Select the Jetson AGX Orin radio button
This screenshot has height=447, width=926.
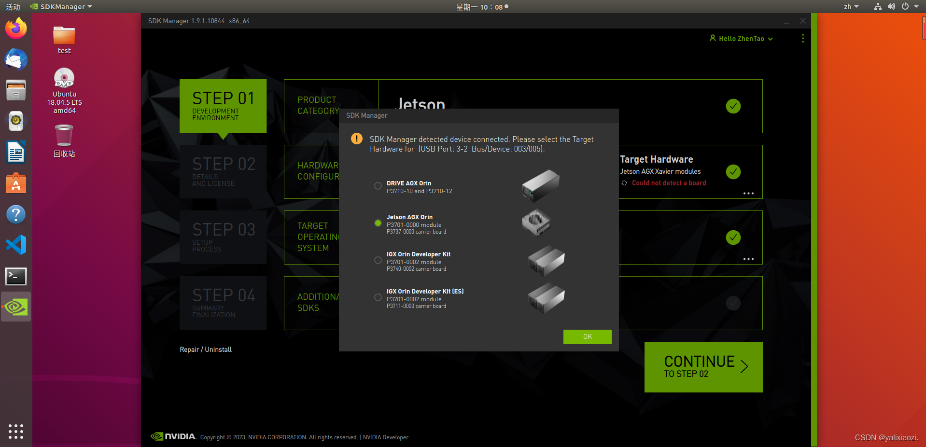point(378,223)
